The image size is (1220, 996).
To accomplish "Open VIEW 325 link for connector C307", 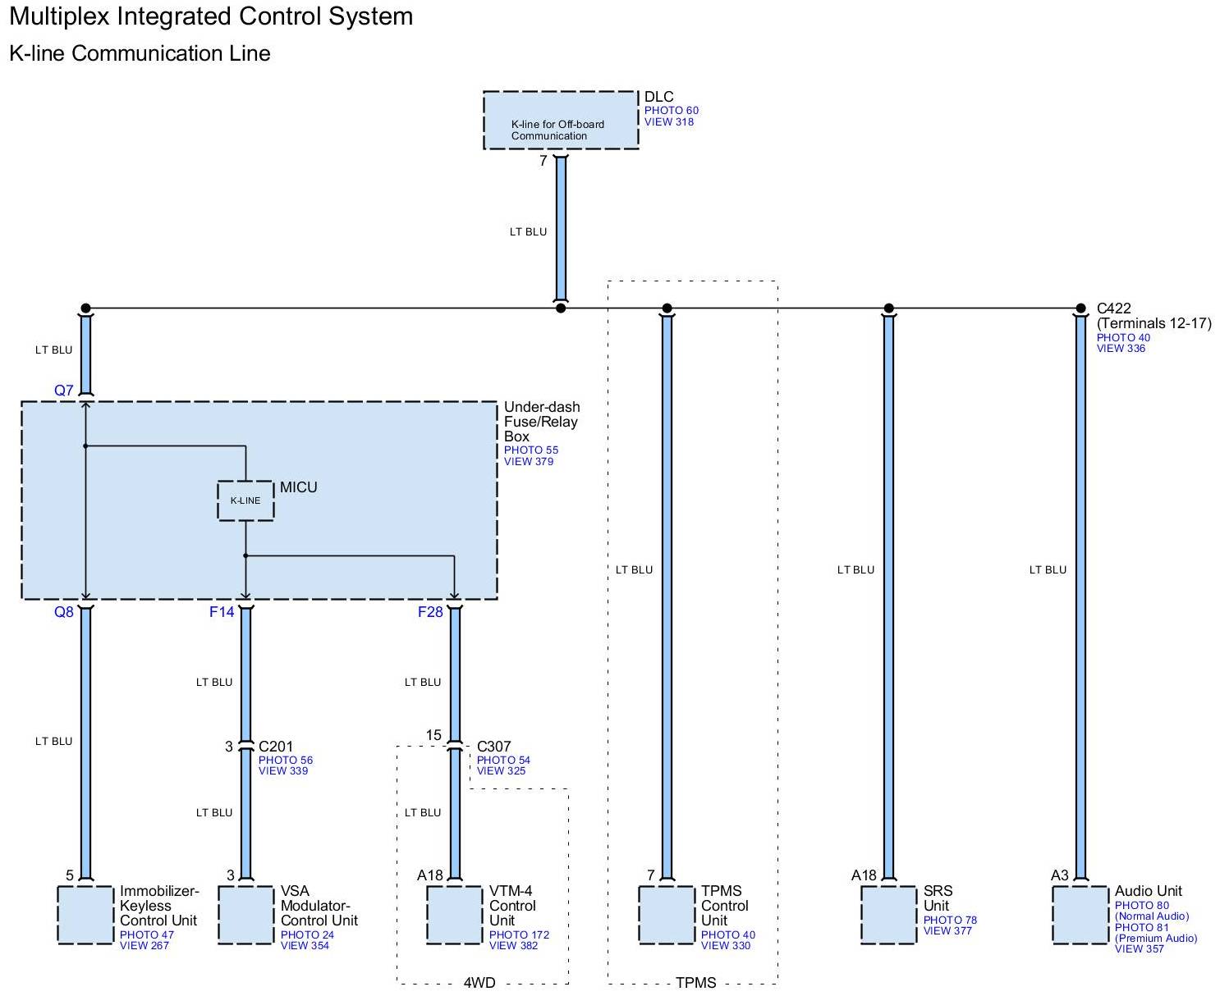I will coord(501,771).
